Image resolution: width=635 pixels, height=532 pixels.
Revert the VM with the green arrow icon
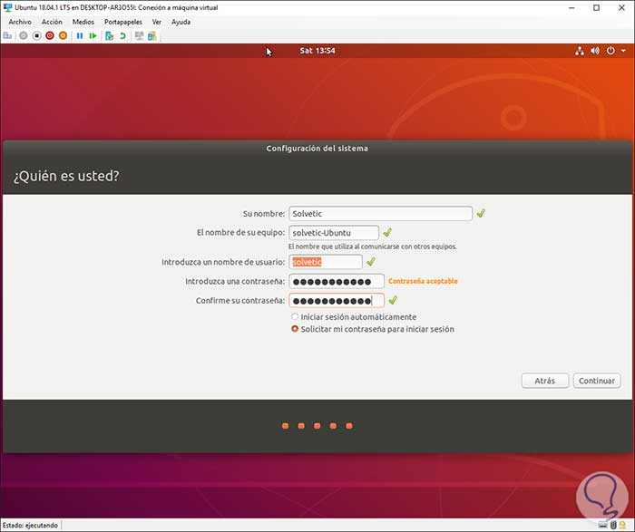coord(122,36)
